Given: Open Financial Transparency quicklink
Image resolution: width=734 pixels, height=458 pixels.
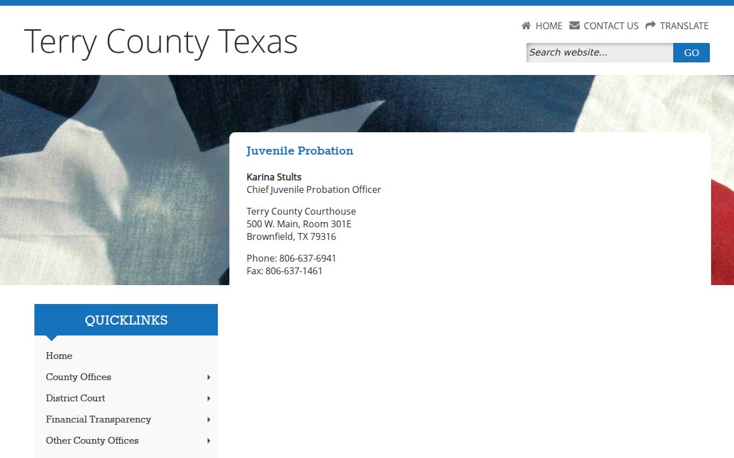Looking at the screenshot, I should [x=99, y=420].
